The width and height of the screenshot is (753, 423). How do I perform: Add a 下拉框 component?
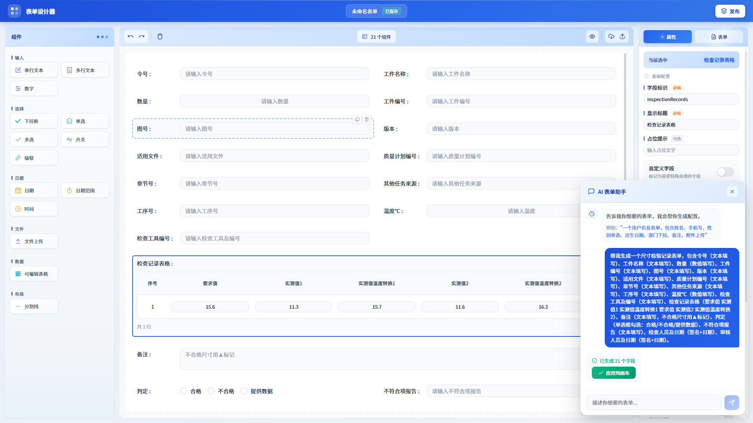(x=34, y=121)
